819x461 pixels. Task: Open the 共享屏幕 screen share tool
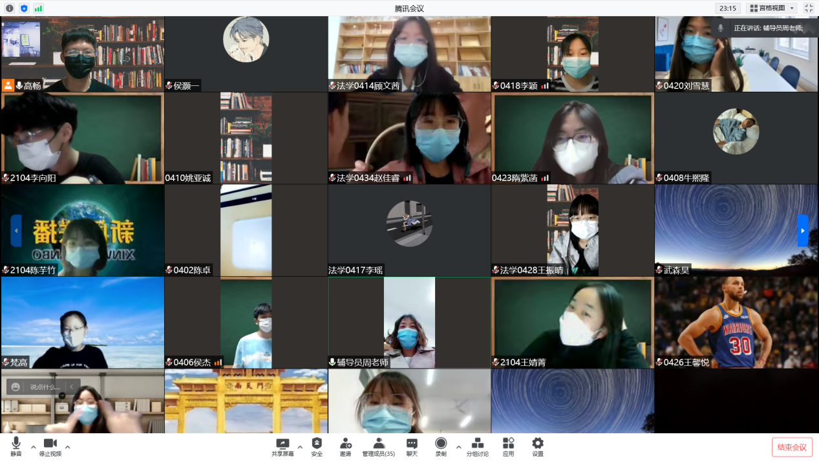tap(282, 446)
